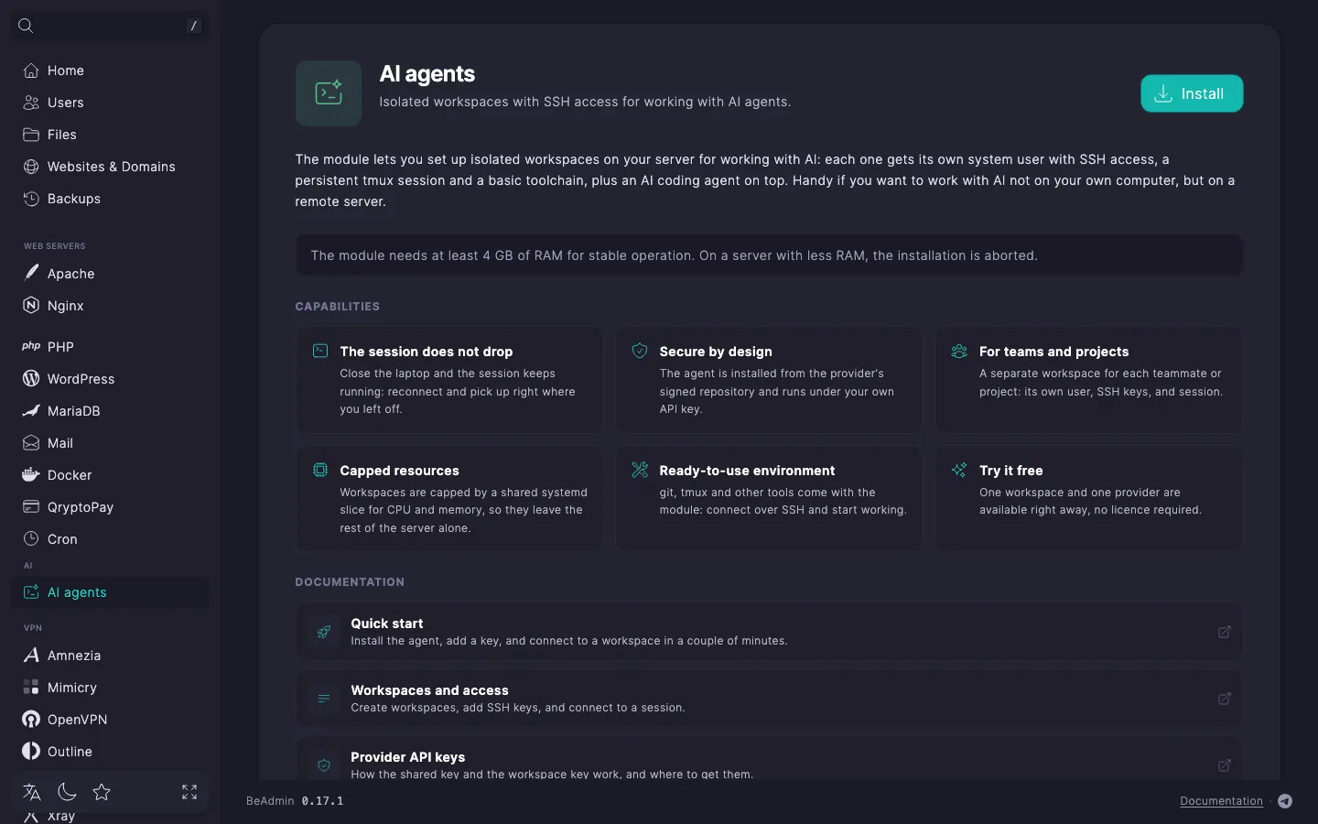Click the Ready-to-use tools icon
This screenshot has height=824, width=1318.
[640, 470]
